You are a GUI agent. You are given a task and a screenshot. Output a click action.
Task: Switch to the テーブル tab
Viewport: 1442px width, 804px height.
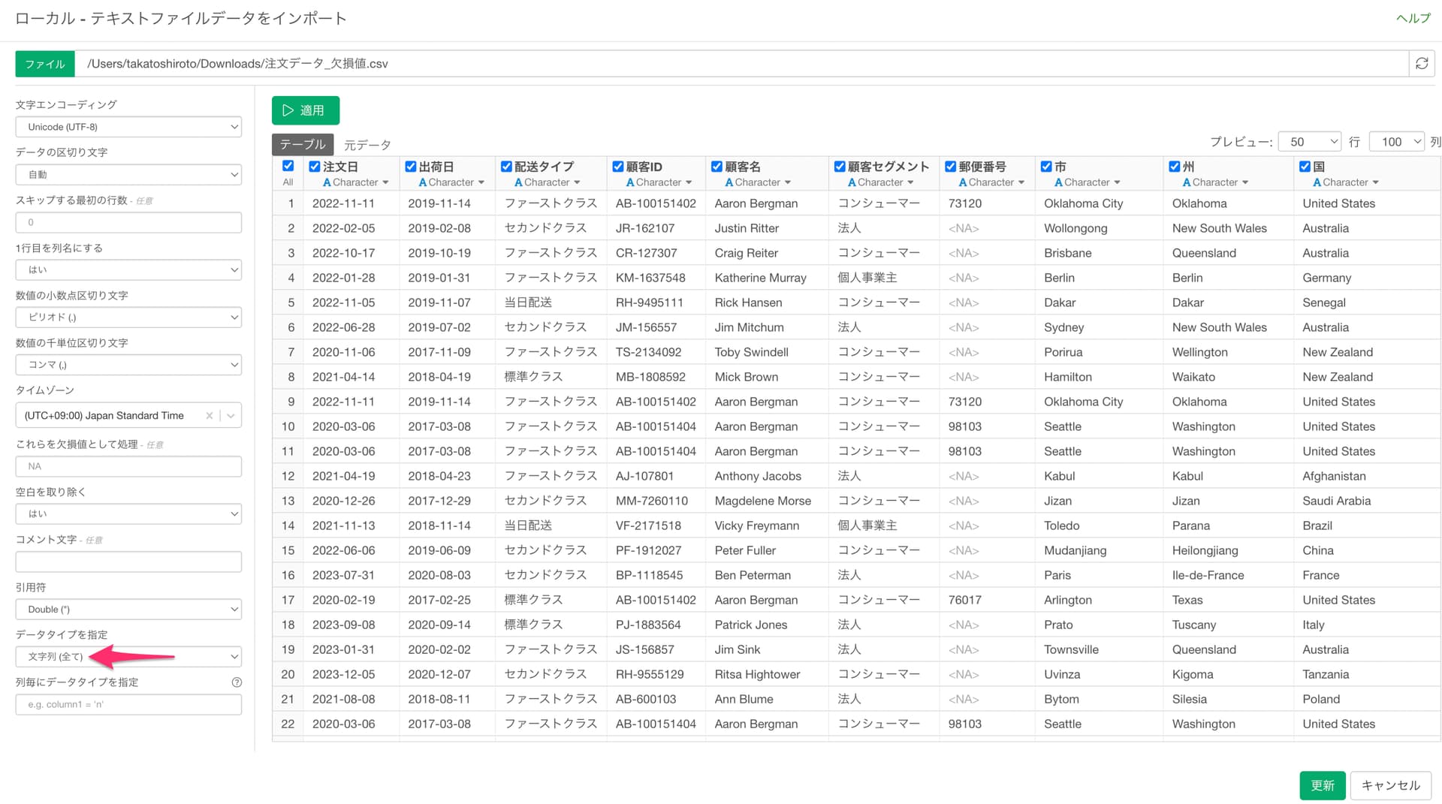point(303,144)
